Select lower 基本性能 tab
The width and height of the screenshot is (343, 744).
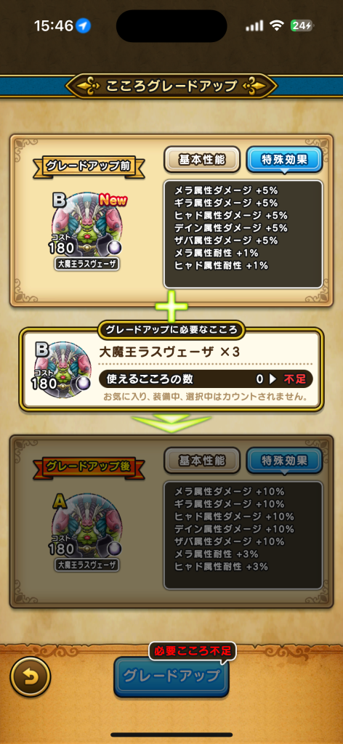202,460
